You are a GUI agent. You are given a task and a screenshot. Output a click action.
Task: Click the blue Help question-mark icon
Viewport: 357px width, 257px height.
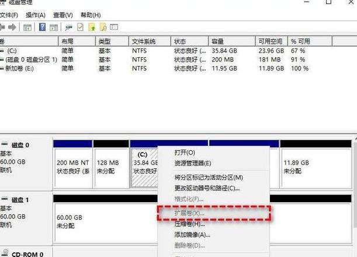42,27
